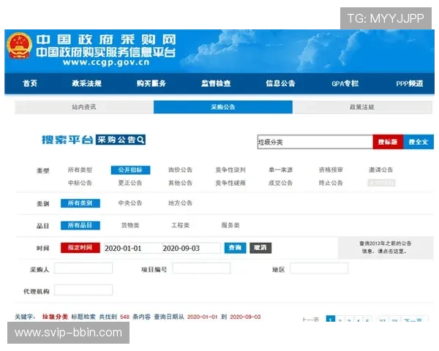Open the PPP频道 navigation item
This screenshot has height=351, width=439.
[410, 83]
